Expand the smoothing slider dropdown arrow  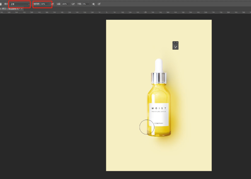[x=89, y=4]
